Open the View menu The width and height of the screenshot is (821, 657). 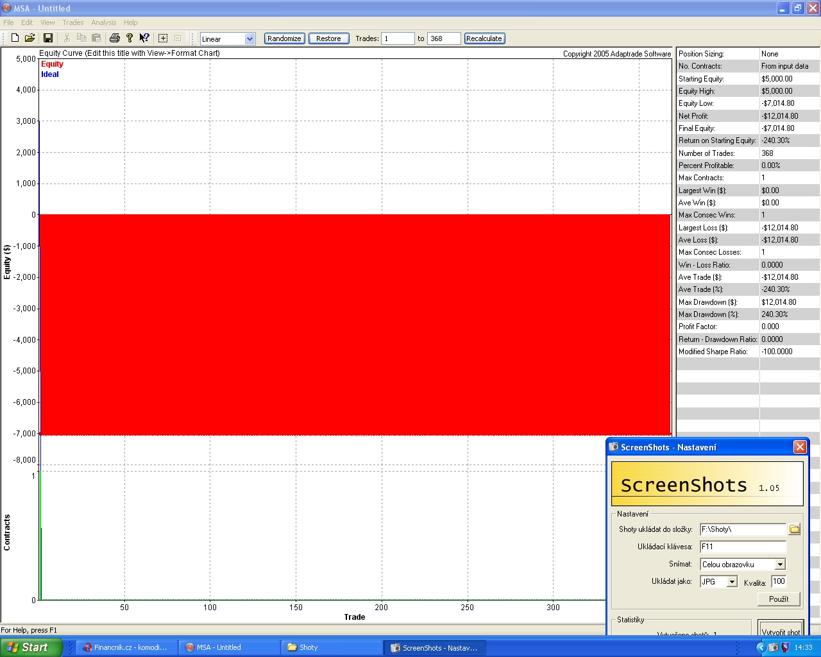[47, 22]
